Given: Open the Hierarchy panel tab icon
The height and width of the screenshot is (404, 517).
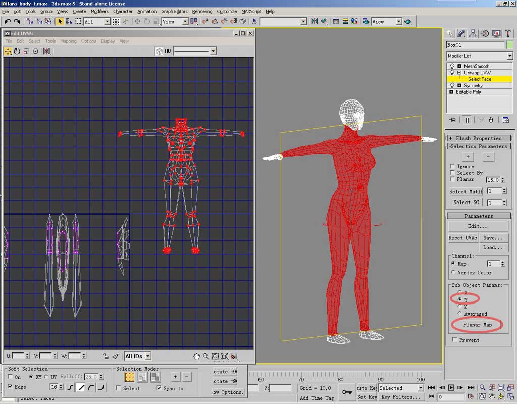Looking at the screenshot, I should 473,34.
